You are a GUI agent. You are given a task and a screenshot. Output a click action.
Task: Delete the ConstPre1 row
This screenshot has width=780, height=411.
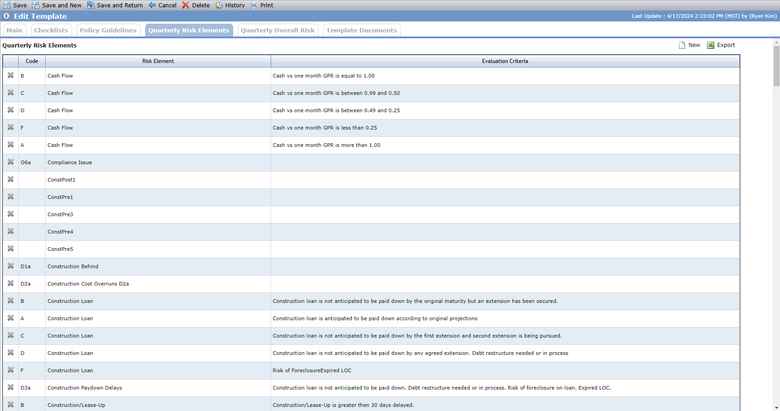10,197
